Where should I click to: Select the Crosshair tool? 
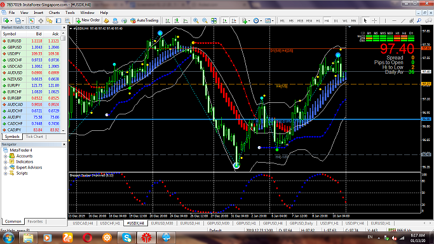click(x=374, y=21)
